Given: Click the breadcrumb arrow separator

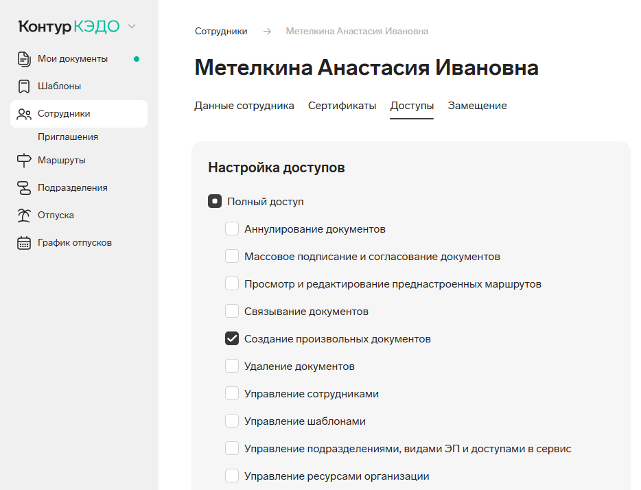Looking at the screenshot, I should (267, 32).
